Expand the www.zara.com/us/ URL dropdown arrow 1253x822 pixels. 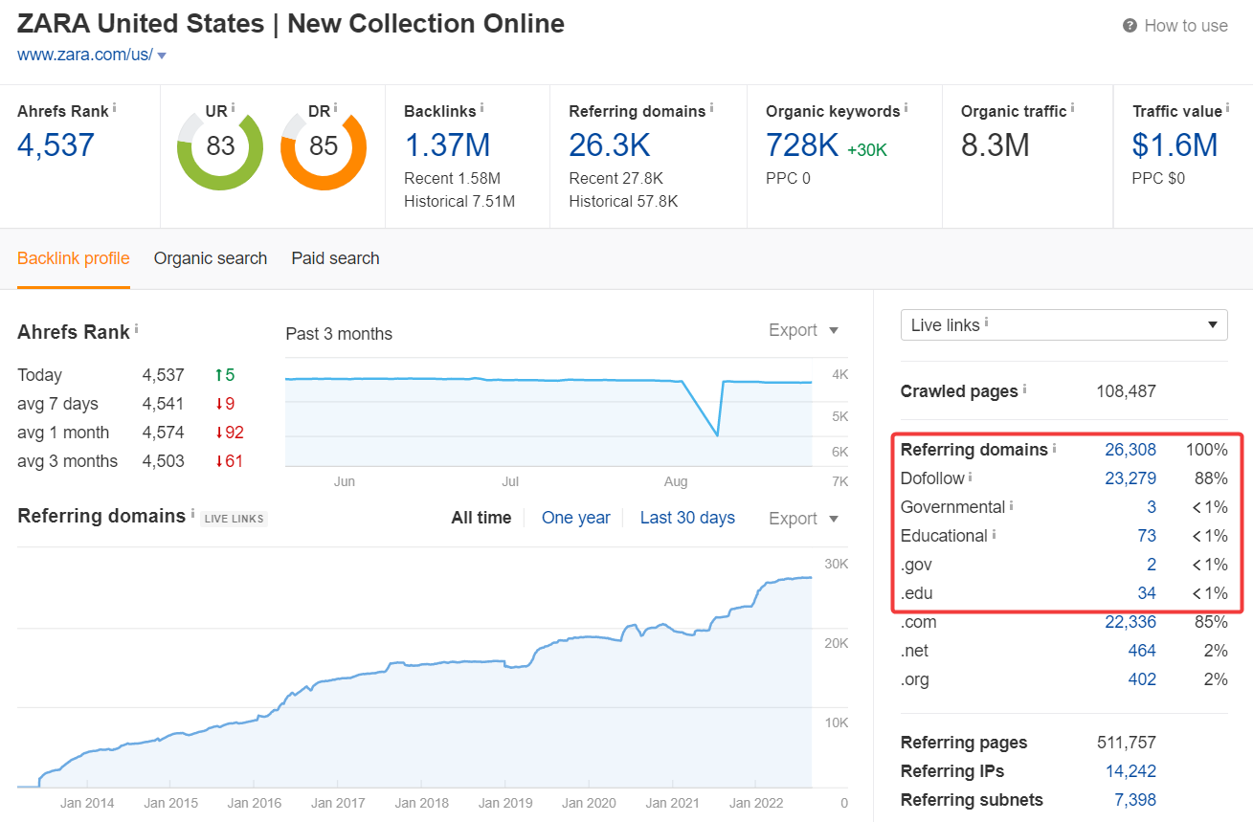(162, 56)
